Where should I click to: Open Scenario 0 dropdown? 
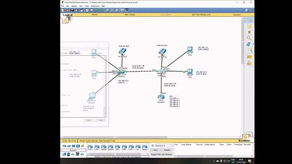[163, 146]
